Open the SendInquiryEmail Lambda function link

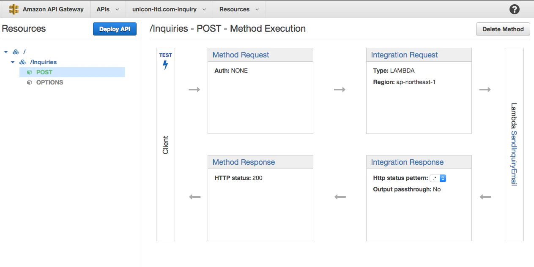[514, 158]
